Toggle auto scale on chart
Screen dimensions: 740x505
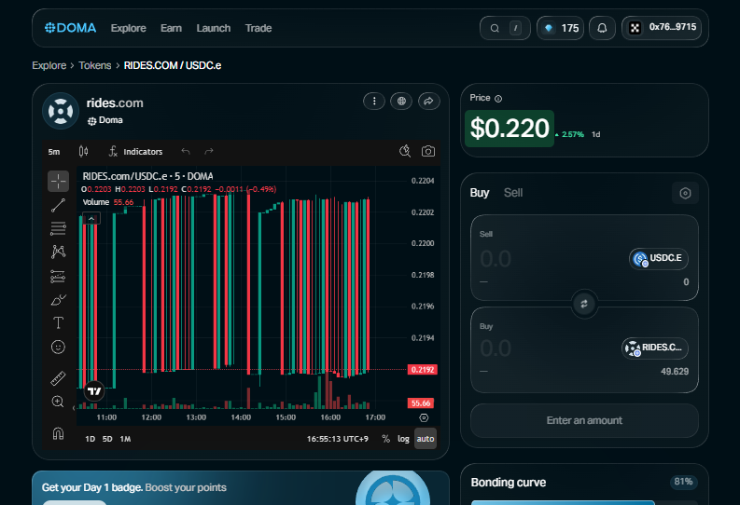426,439
